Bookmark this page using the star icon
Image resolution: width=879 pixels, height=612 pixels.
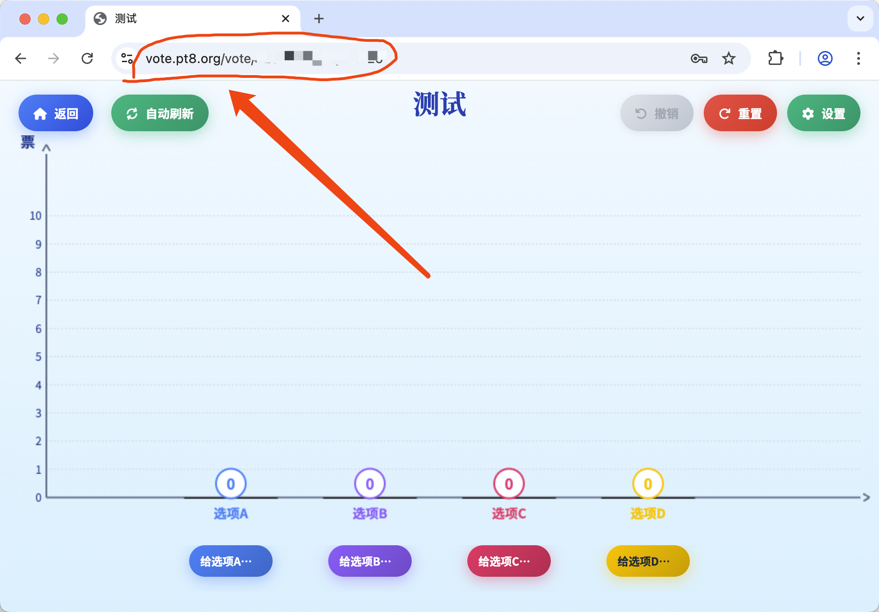[x=729, y=58]
